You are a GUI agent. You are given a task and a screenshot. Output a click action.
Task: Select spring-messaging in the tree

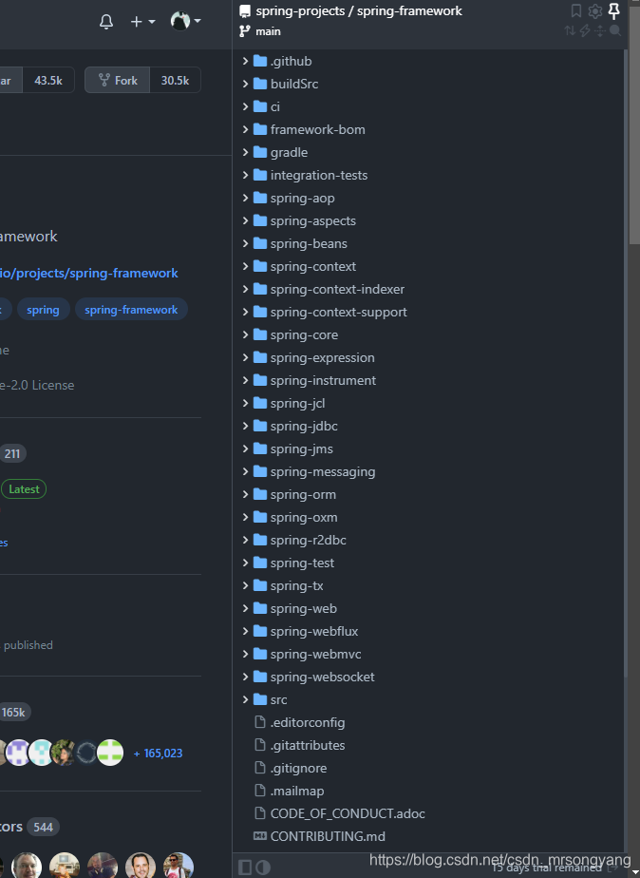click(x=323, y=471)
